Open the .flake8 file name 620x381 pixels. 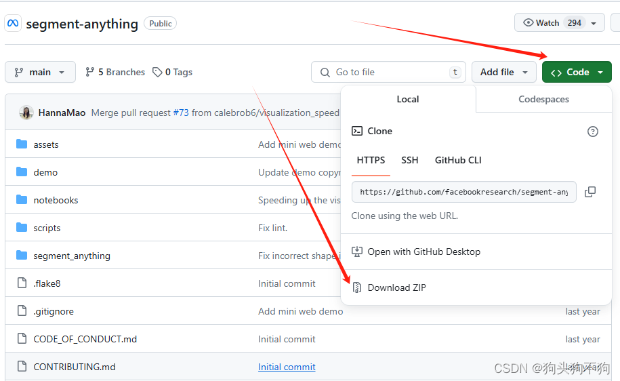pos(47,283)
